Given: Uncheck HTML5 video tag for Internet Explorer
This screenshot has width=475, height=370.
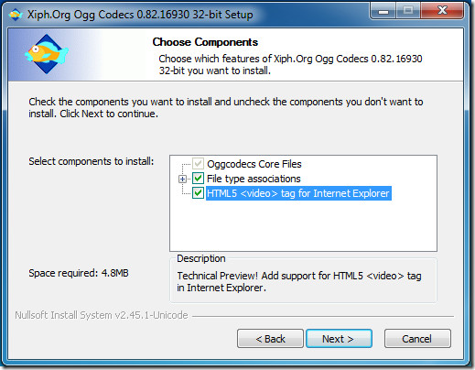Looking at the screenshot, I should pos(198,193).
